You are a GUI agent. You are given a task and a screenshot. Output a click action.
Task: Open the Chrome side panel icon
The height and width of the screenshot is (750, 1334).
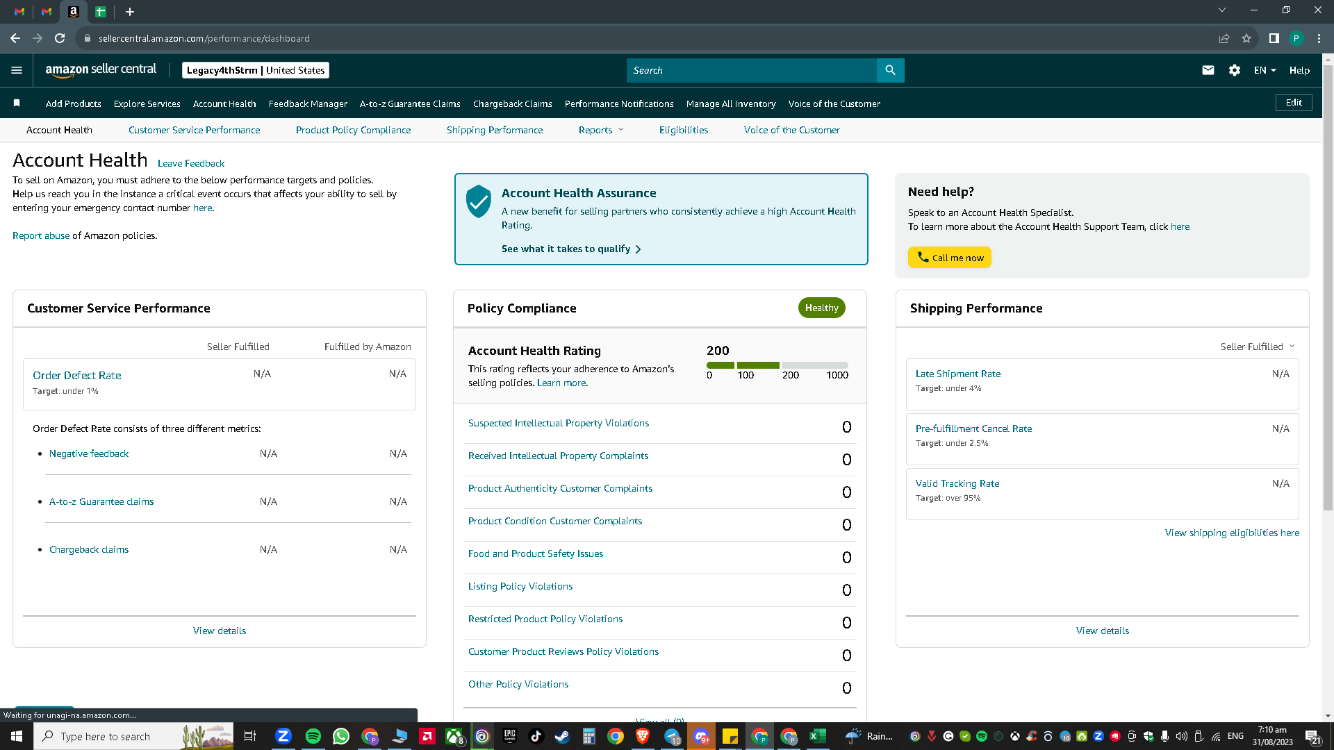tap(1274, 38)
